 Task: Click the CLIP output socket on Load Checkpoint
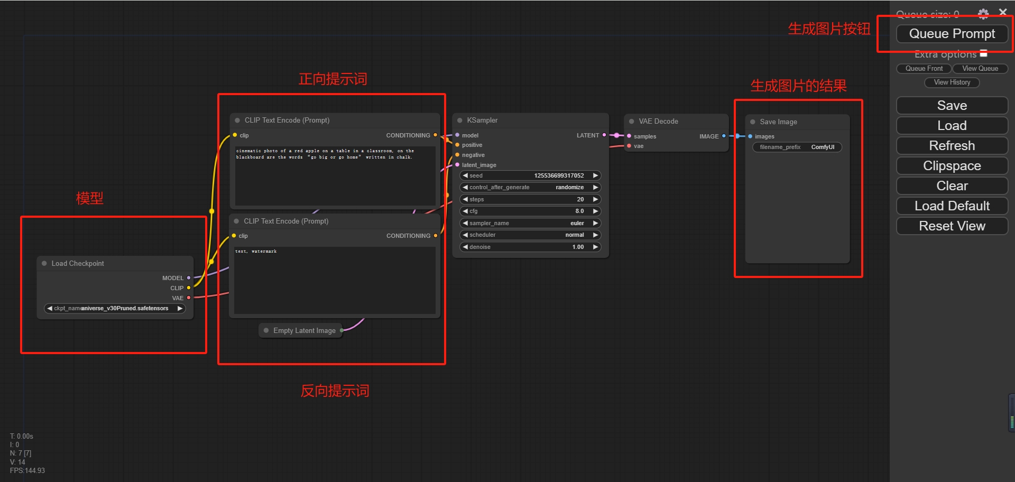[x=189, y=288]
